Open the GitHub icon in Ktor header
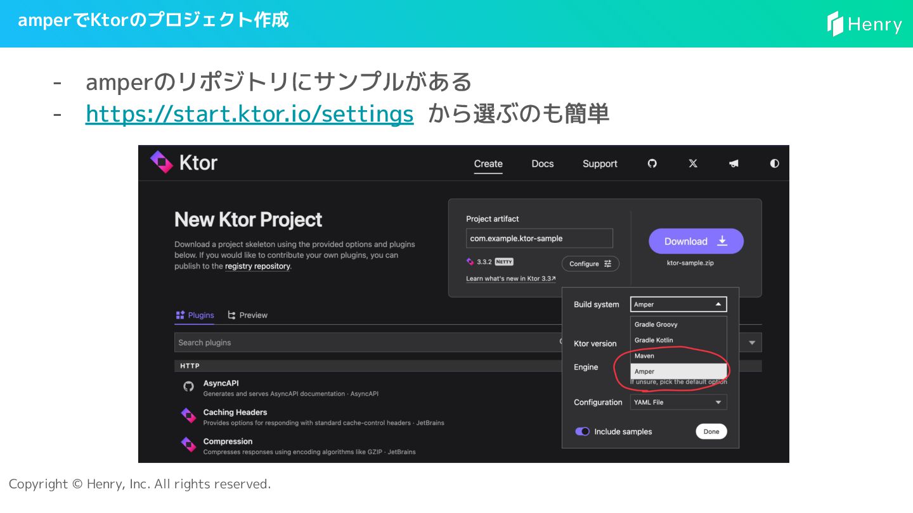The width and height of the screenshot is (913, 513). (652, 163)
